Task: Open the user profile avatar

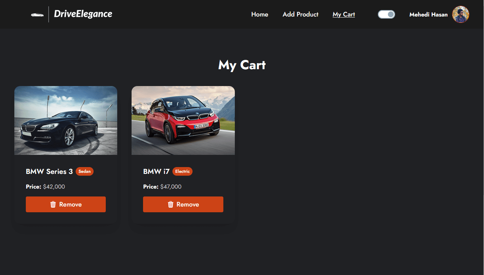Action: (x=461, y=14)
